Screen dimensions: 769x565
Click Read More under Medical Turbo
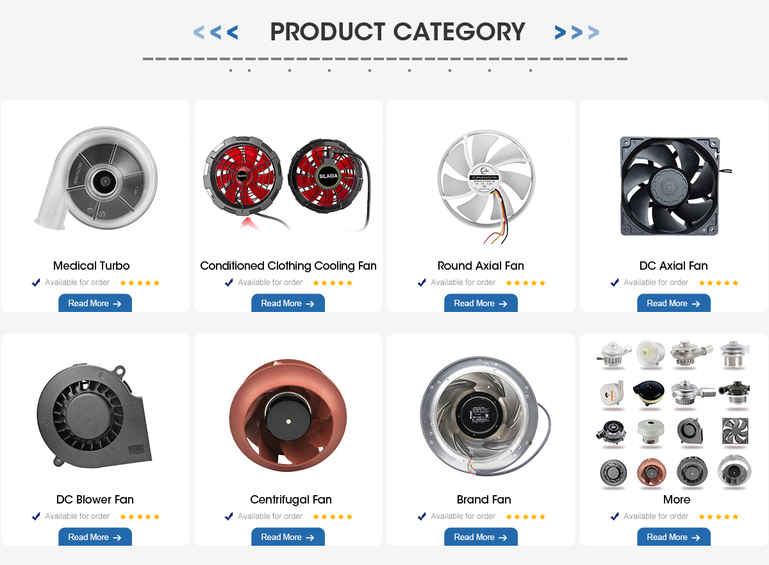95,303
